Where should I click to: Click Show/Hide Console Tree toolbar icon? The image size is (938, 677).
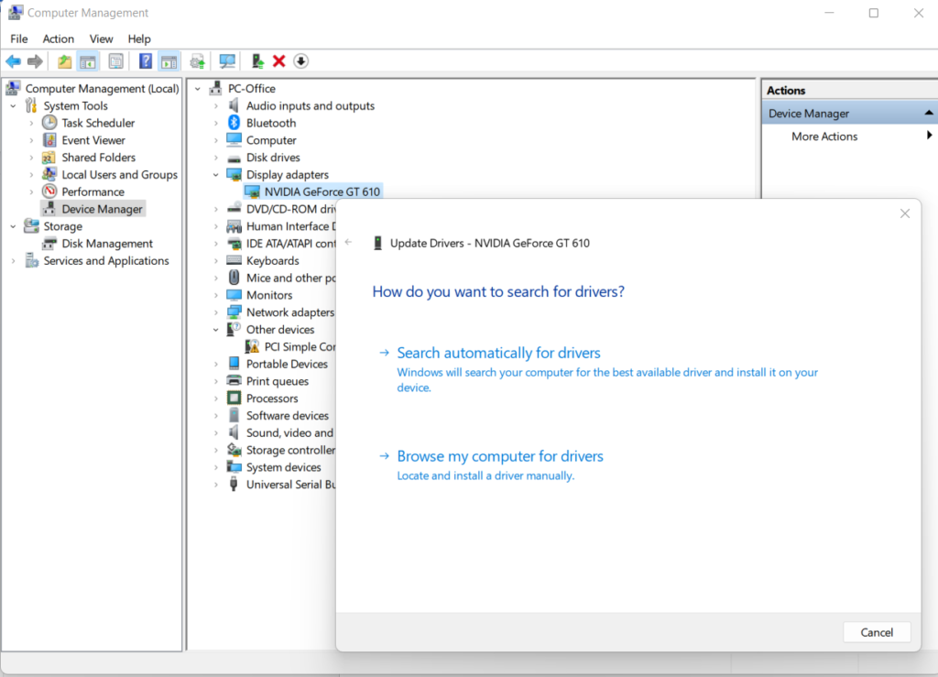pos(88,61)
